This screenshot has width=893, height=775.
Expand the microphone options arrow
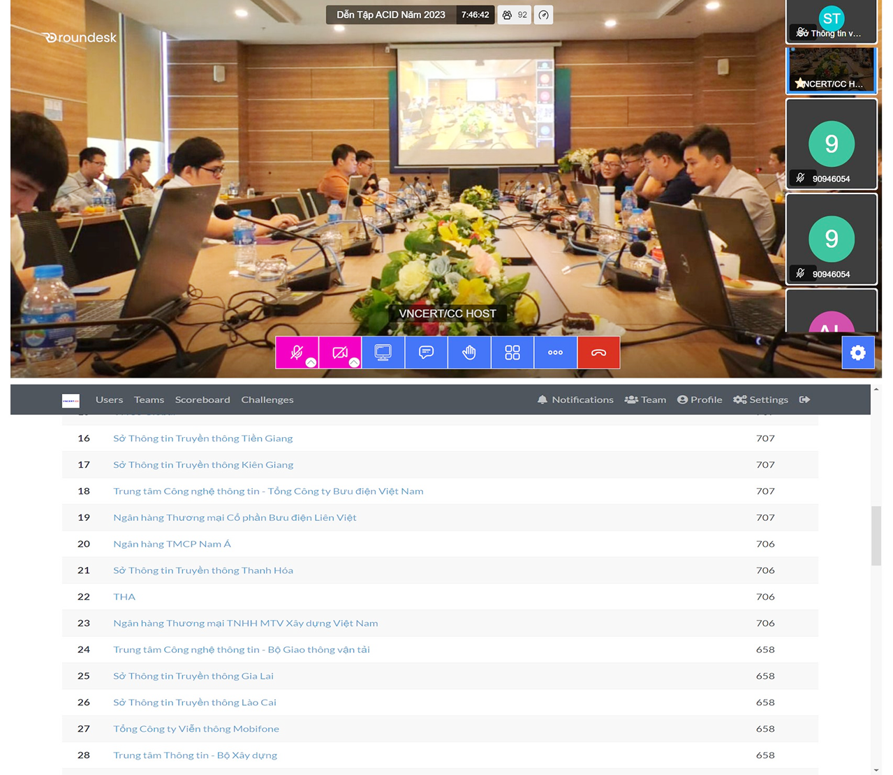click(x=311, y=362)
